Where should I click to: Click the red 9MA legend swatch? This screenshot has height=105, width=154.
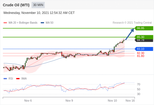click(18, 79)
